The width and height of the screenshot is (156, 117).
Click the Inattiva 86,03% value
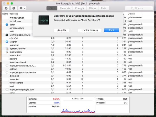(x=55, y=107)
